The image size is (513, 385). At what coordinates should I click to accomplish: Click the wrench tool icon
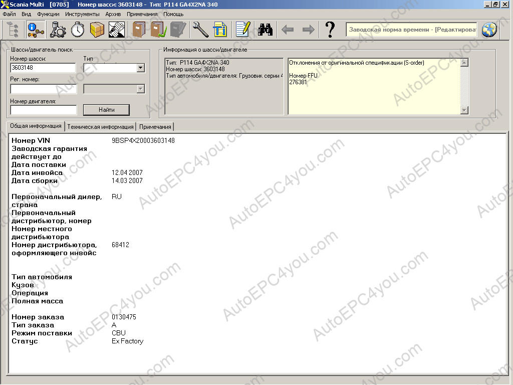tap(200, 30)
